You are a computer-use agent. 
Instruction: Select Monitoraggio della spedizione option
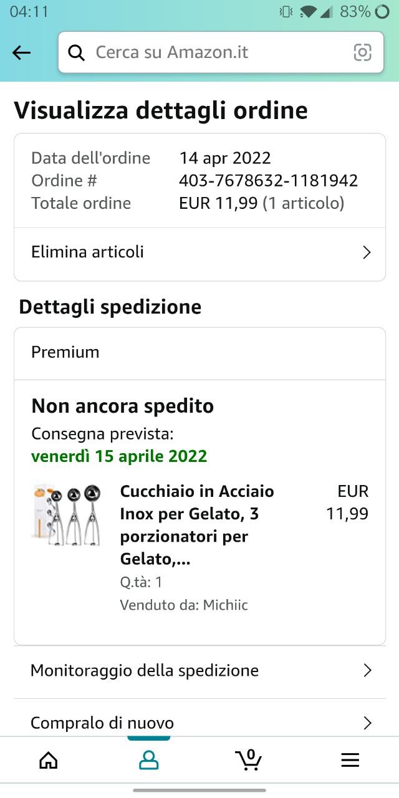tap(145, 671)
